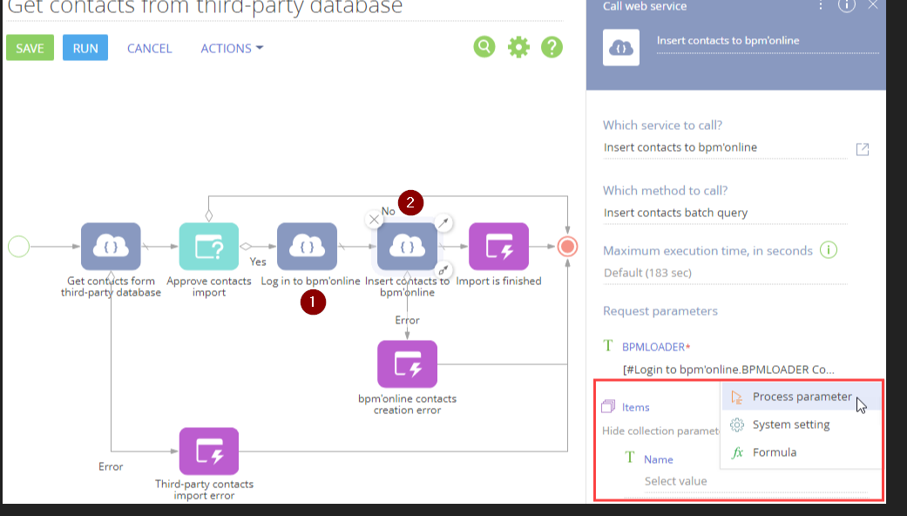Screen dimensions: 907x516
Task: Choose Process parameter from the menu
Action: tap(802, 397)
